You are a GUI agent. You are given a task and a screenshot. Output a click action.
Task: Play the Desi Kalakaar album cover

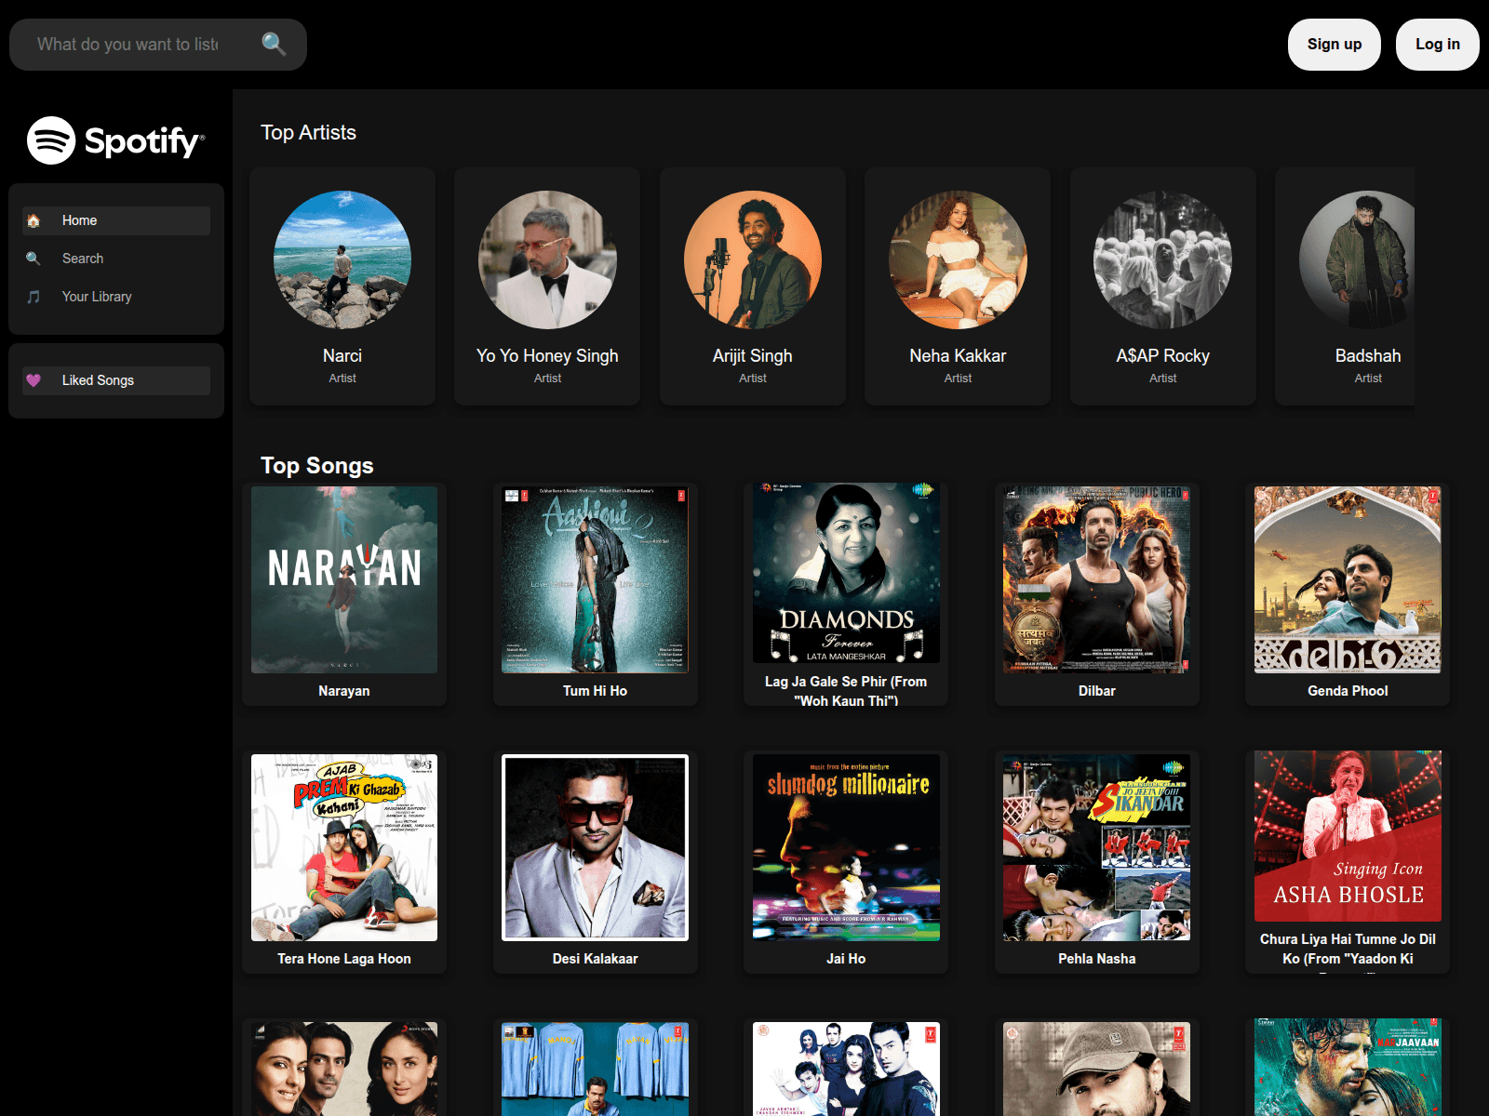click(595, 847)
